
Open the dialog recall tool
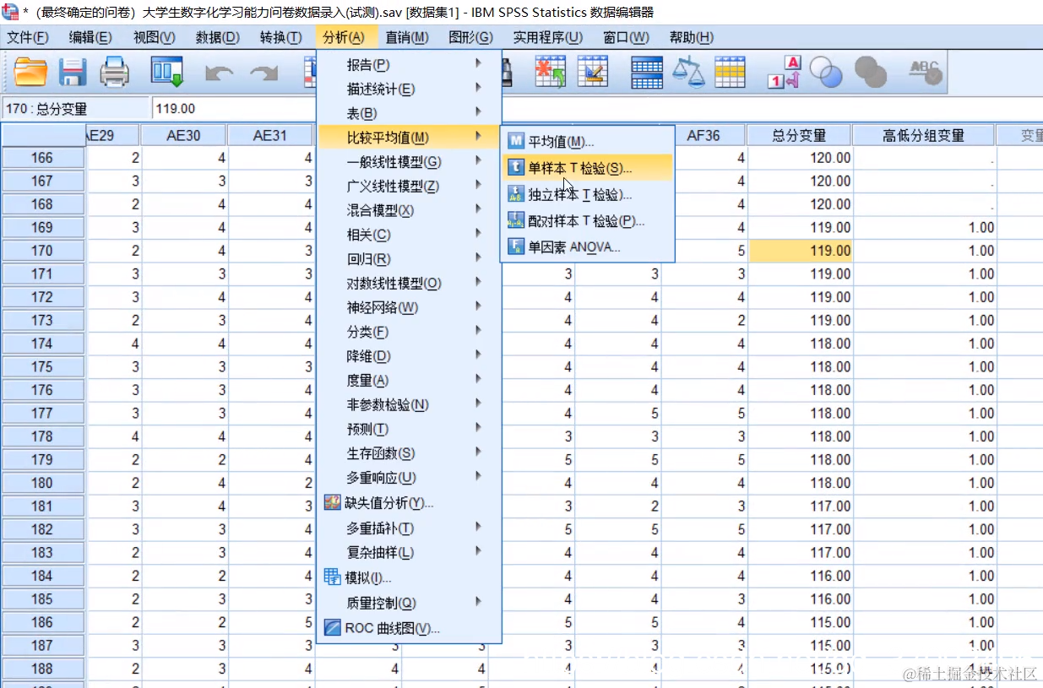166,72
